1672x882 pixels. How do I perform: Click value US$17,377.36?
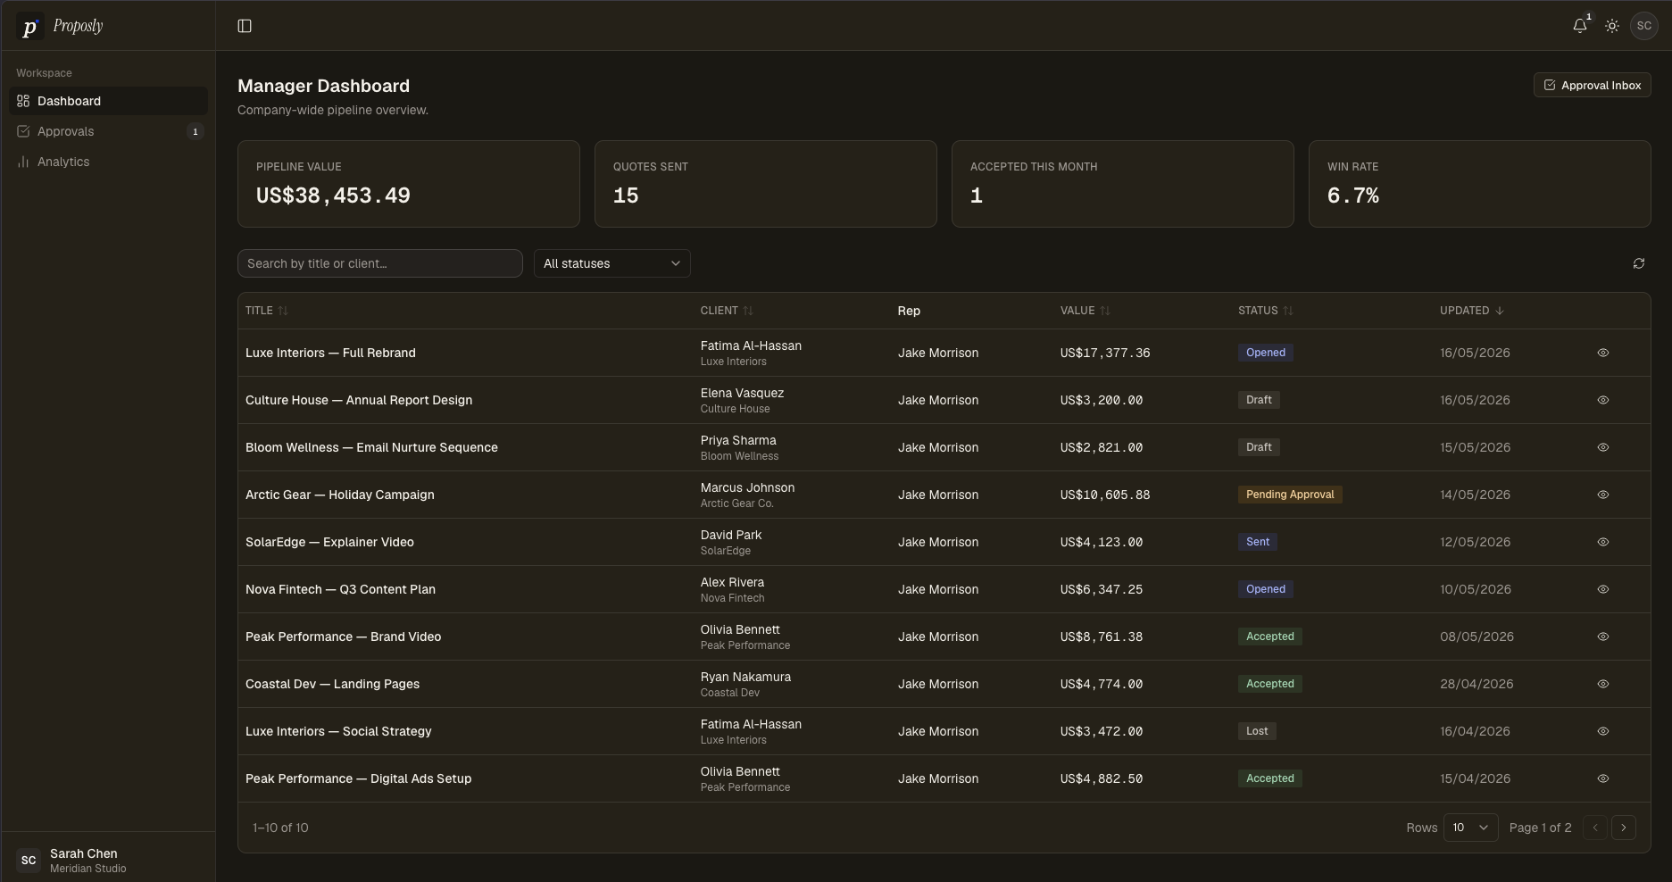[1105, 353]
